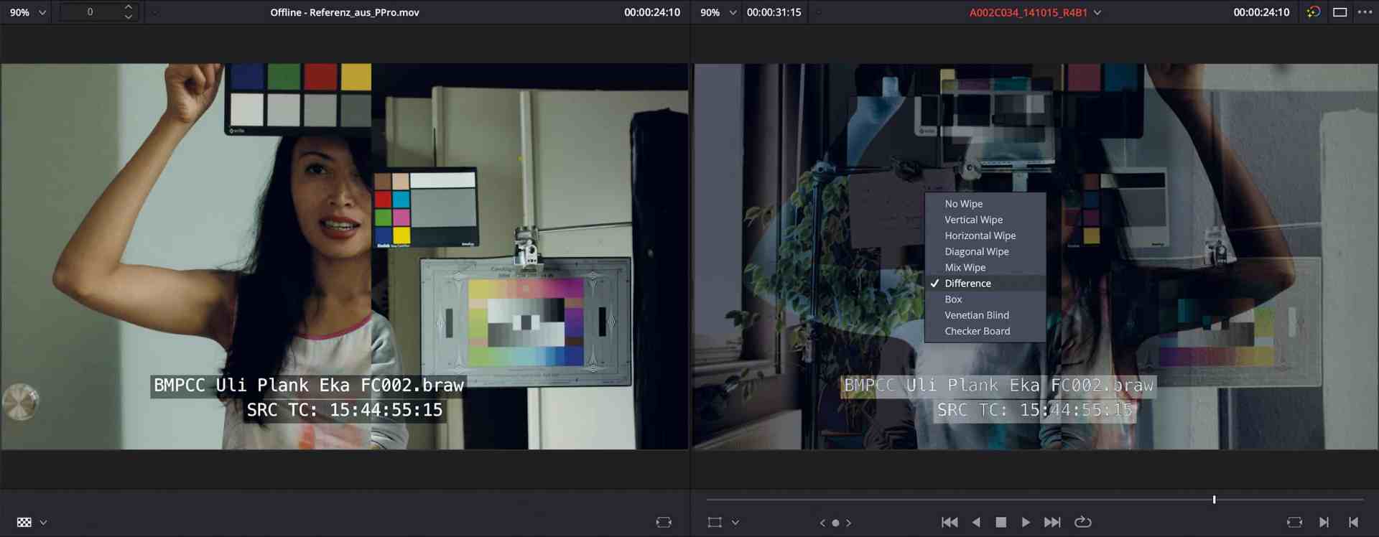Select the checked Difference option
The width and height of the screenshot is (1379, 537).
click(x=985, y=283)
